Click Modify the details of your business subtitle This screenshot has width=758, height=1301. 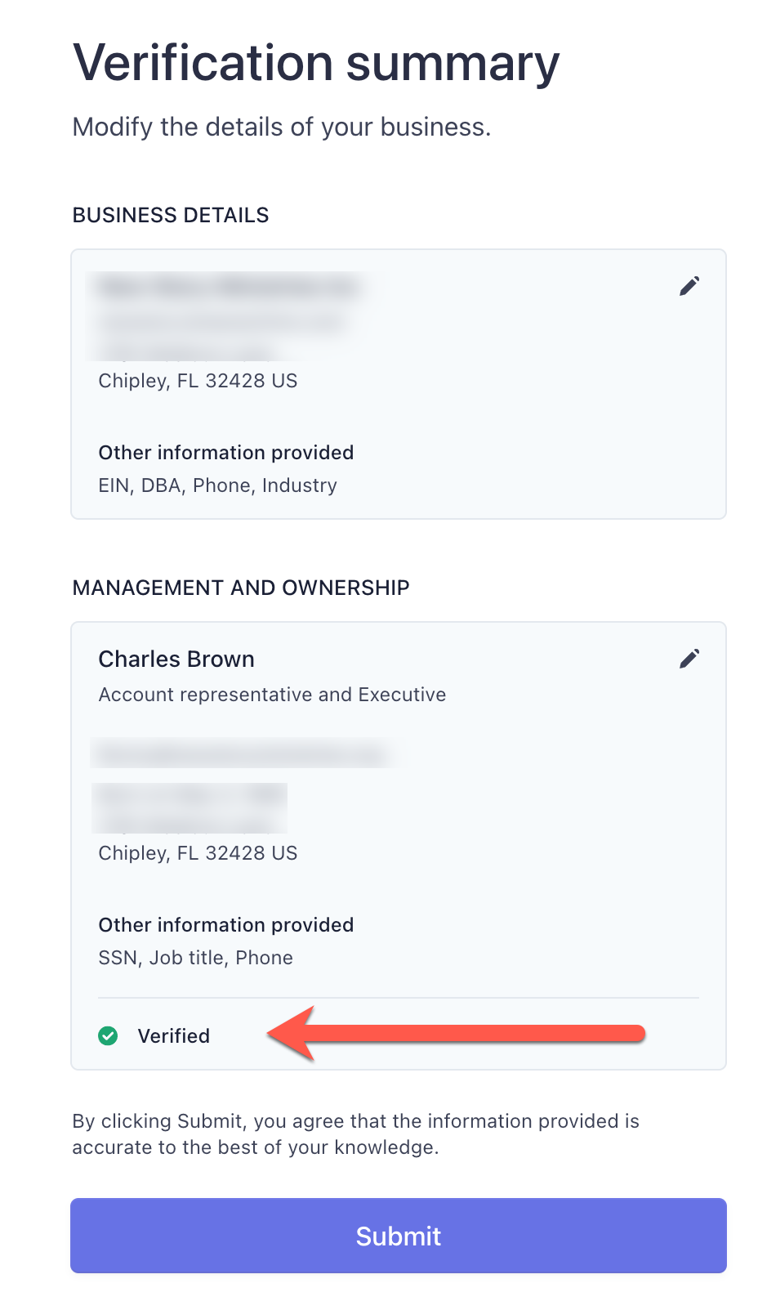[x=282, y=127]
